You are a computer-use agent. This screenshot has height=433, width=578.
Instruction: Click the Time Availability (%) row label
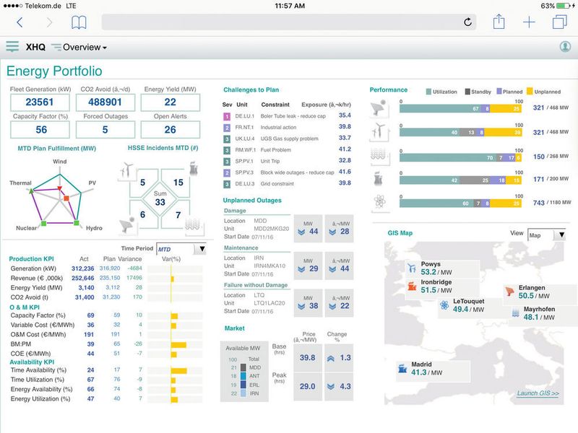pyautogui.click(x=38, y=370)
